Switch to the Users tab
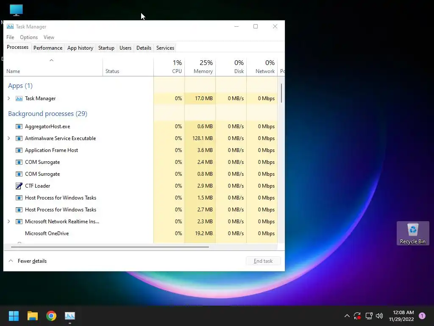The image size is (434, 326). tap(125, 48)
